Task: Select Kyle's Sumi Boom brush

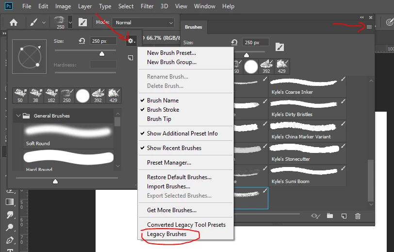Action: pyautogui.click(x=307, y=176)
